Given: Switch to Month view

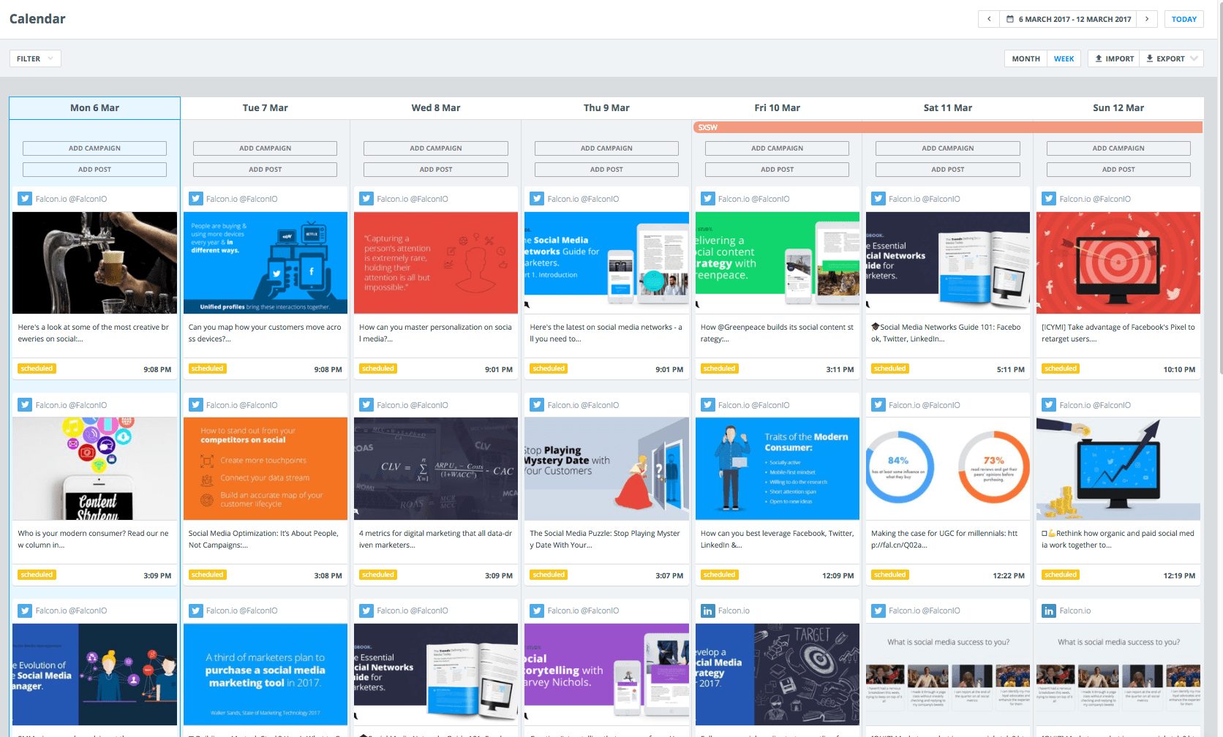Looking at the screenshot, I should pyautogui.click(x=1026, y=58).
